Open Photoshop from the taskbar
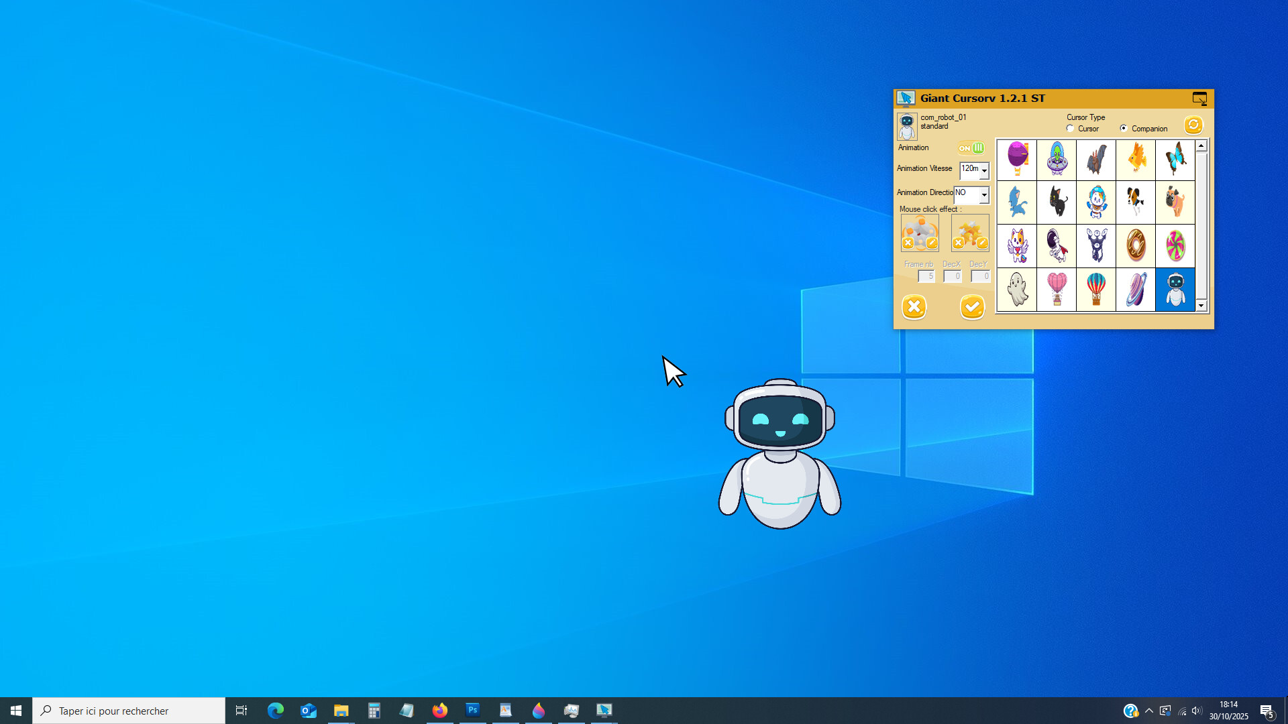The height and width of the screenshot is (724, 1288). coord(473,710)
